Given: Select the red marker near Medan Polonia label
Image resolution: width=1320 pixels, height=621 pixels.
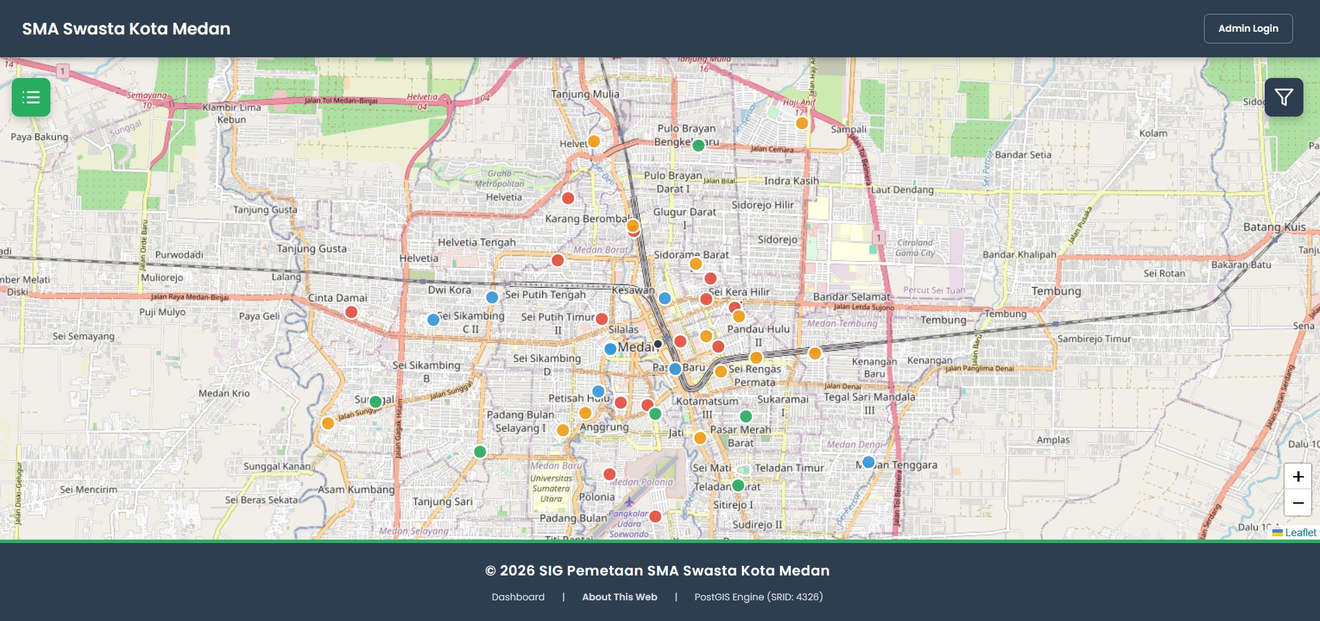Looking at the screenshot, I should (609, 474).
